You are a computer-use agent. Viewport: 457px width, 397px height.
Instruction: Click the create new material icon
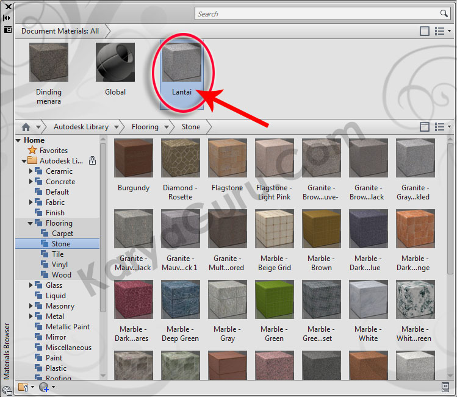pyautogui.click(x=44, y=387)
